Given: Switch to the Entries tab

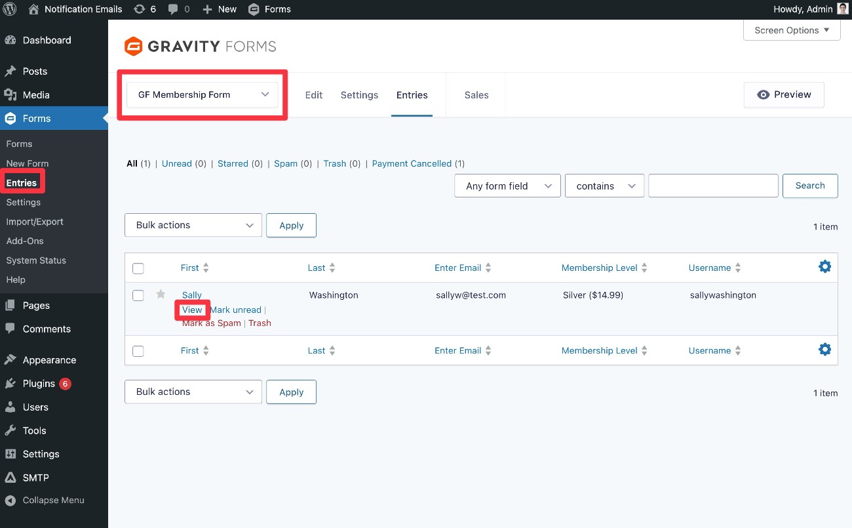Looking at the screenshot, I should pyautogui.click(x=412, y=95).
